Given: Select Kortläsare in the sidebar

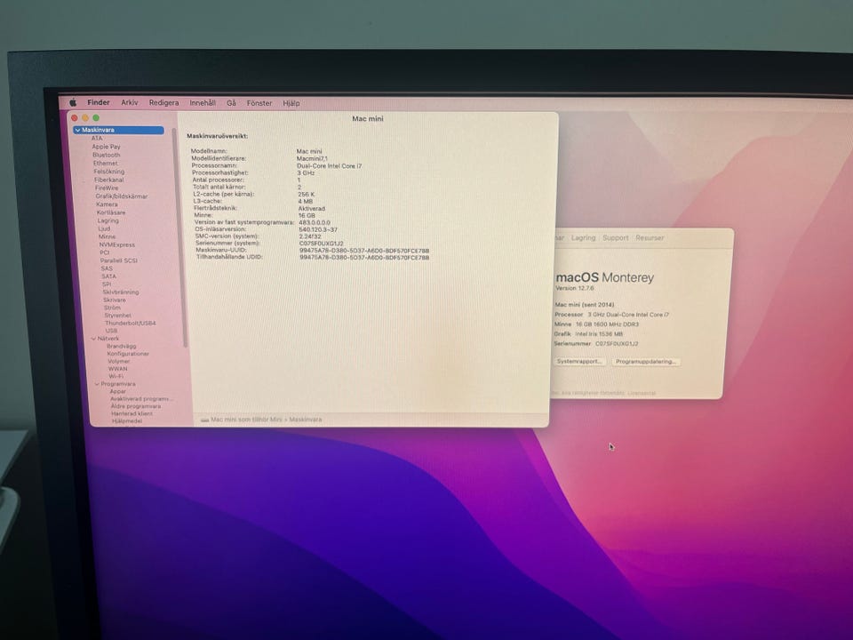Looking at the screenshot, I should point(111,212).
